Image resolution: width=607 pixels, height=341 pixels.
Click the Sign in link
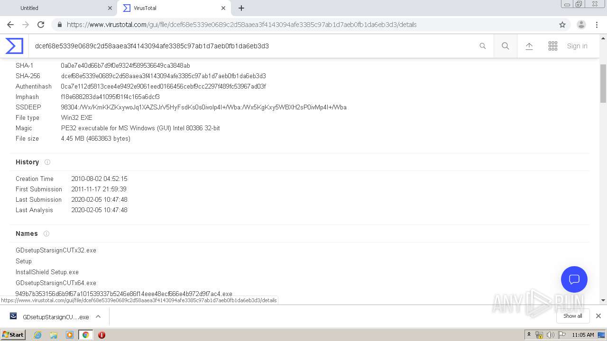pos(577,46)
